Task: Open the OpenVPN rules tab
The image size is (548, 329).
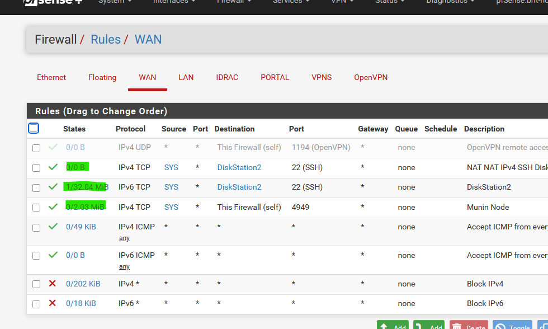Action: click(371, 77)
